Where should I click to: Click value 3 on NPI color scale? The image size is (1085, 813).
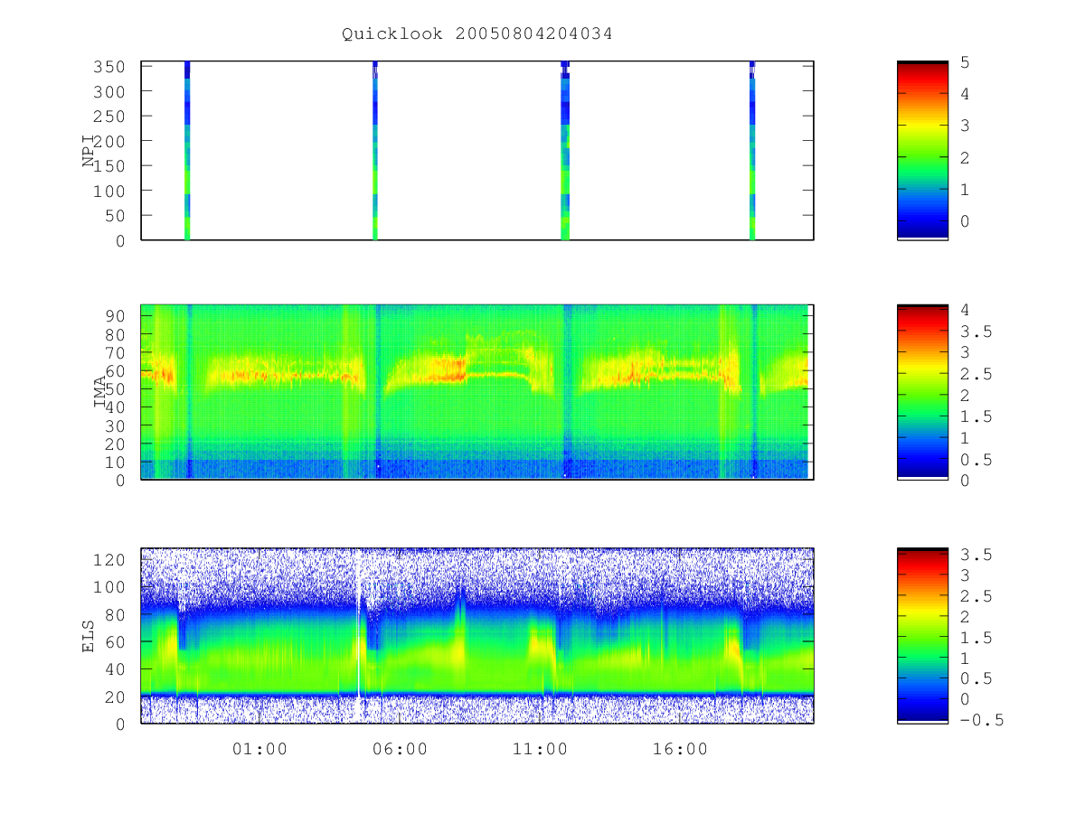coord(965,126)
